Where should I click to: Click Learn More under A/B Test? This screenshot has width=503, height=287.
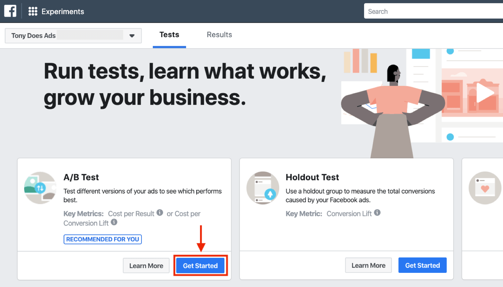coord(146,265)
